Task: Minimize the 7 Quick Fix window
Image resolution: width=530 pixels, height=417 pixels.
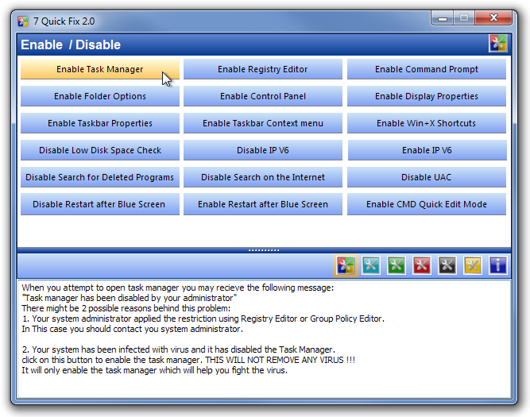Action: (443, 18)
